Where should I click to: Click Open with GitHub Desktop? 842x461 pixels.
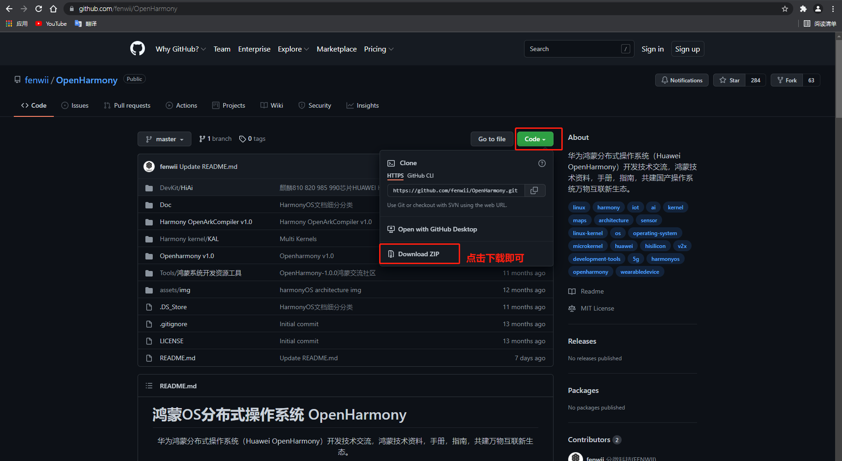tap(432, 229)
